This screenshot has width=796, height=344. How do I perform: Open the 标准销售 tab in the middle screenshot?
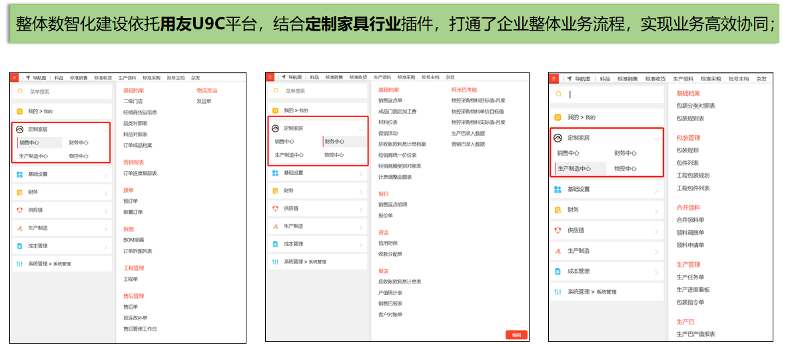click(334, 77)
